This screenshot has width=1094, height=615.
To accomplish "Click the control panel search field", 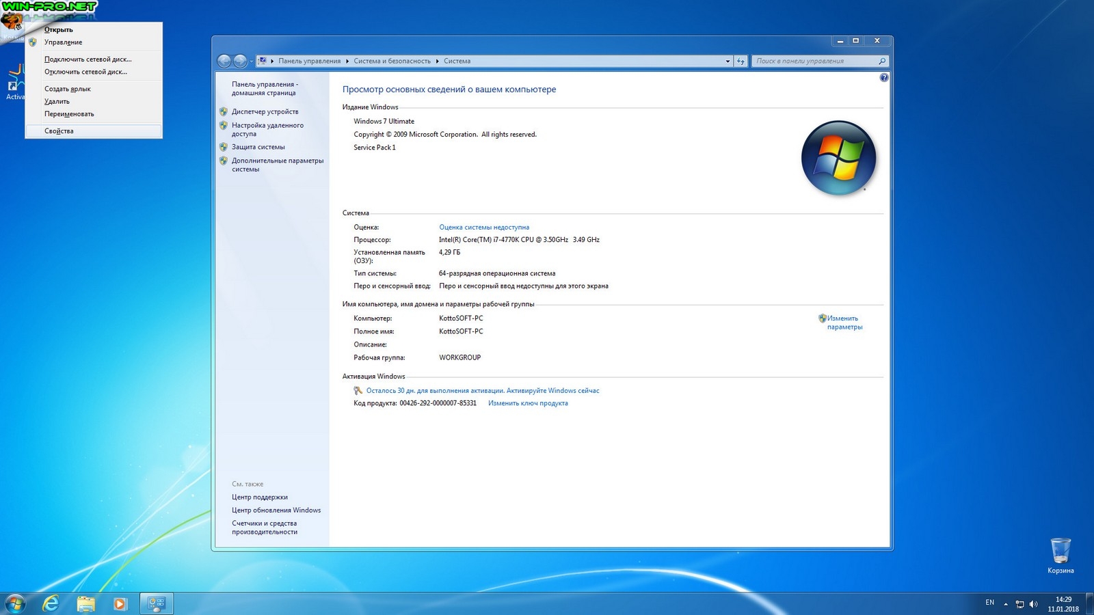I will (x=814, y=61).
